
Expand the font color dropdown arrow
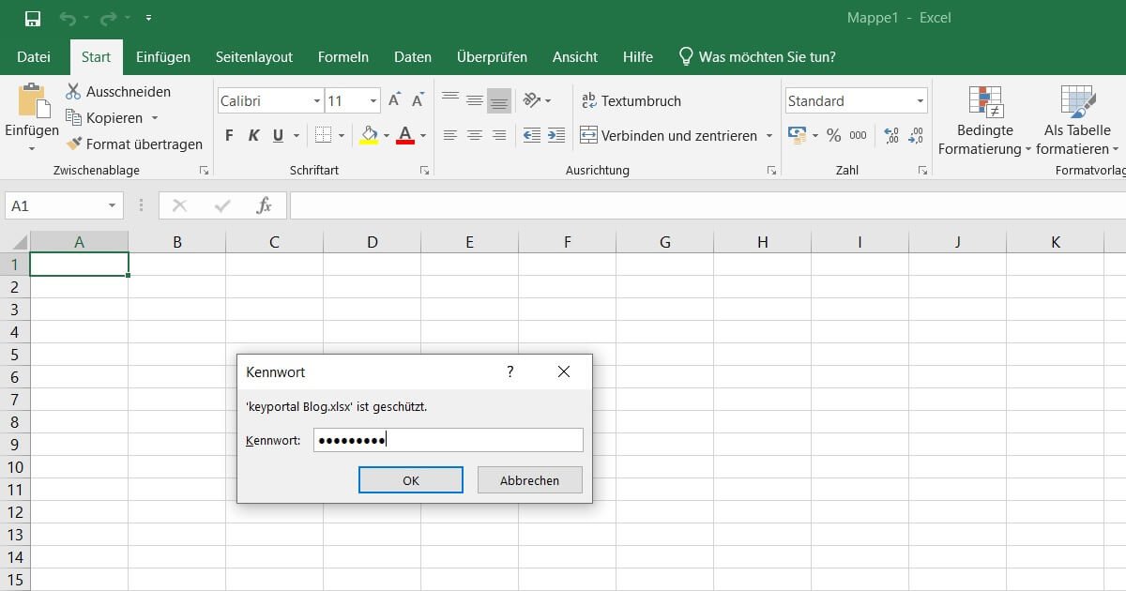(423, 136)
